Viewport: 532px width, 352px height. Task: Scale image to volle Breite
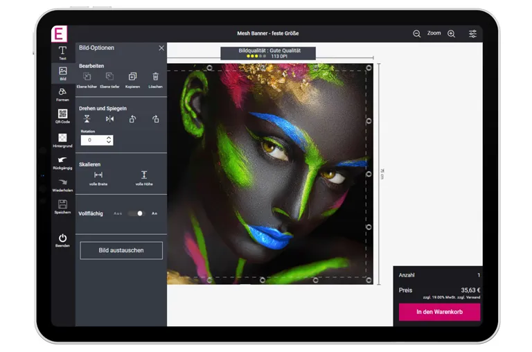click(98, 177)
